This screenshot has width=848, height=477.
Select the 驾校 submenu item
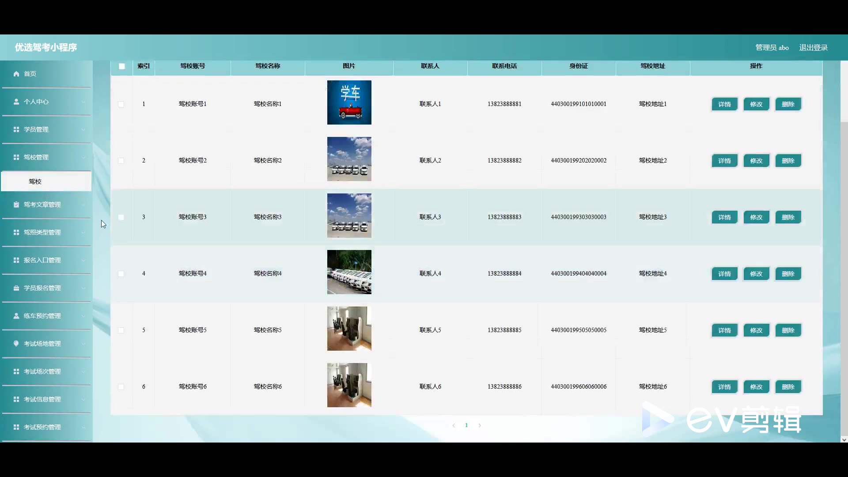coord(35,182)
